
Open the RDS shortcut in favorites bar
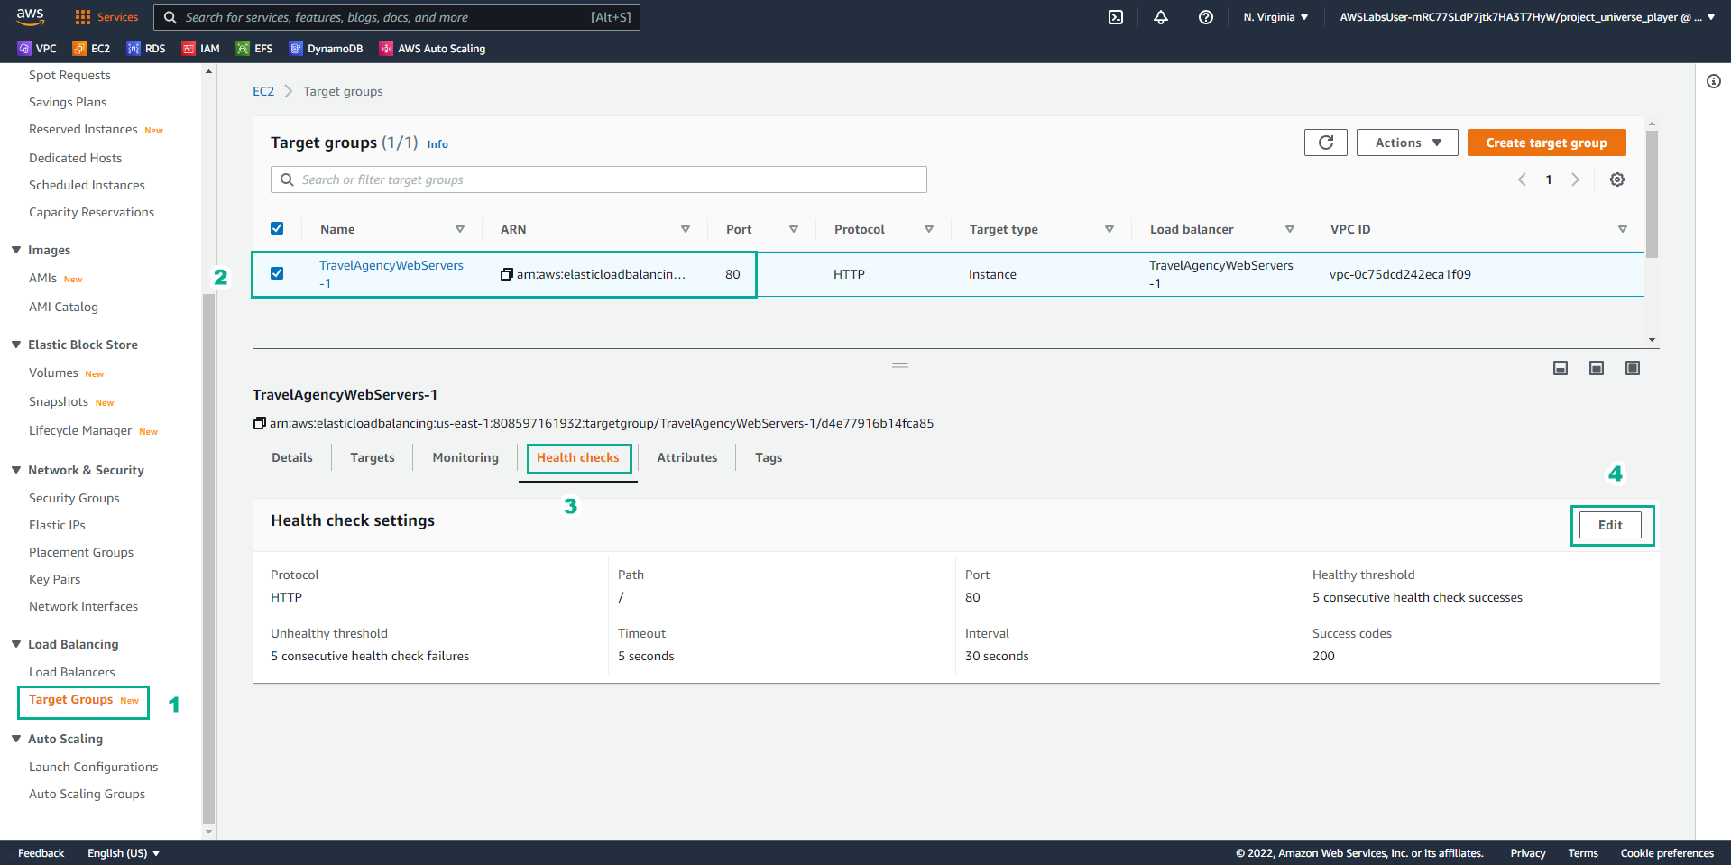146,49
